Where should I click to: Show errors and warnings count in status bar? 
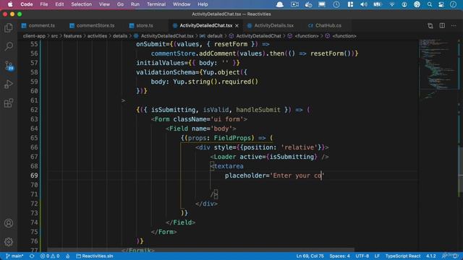(50, 256)
